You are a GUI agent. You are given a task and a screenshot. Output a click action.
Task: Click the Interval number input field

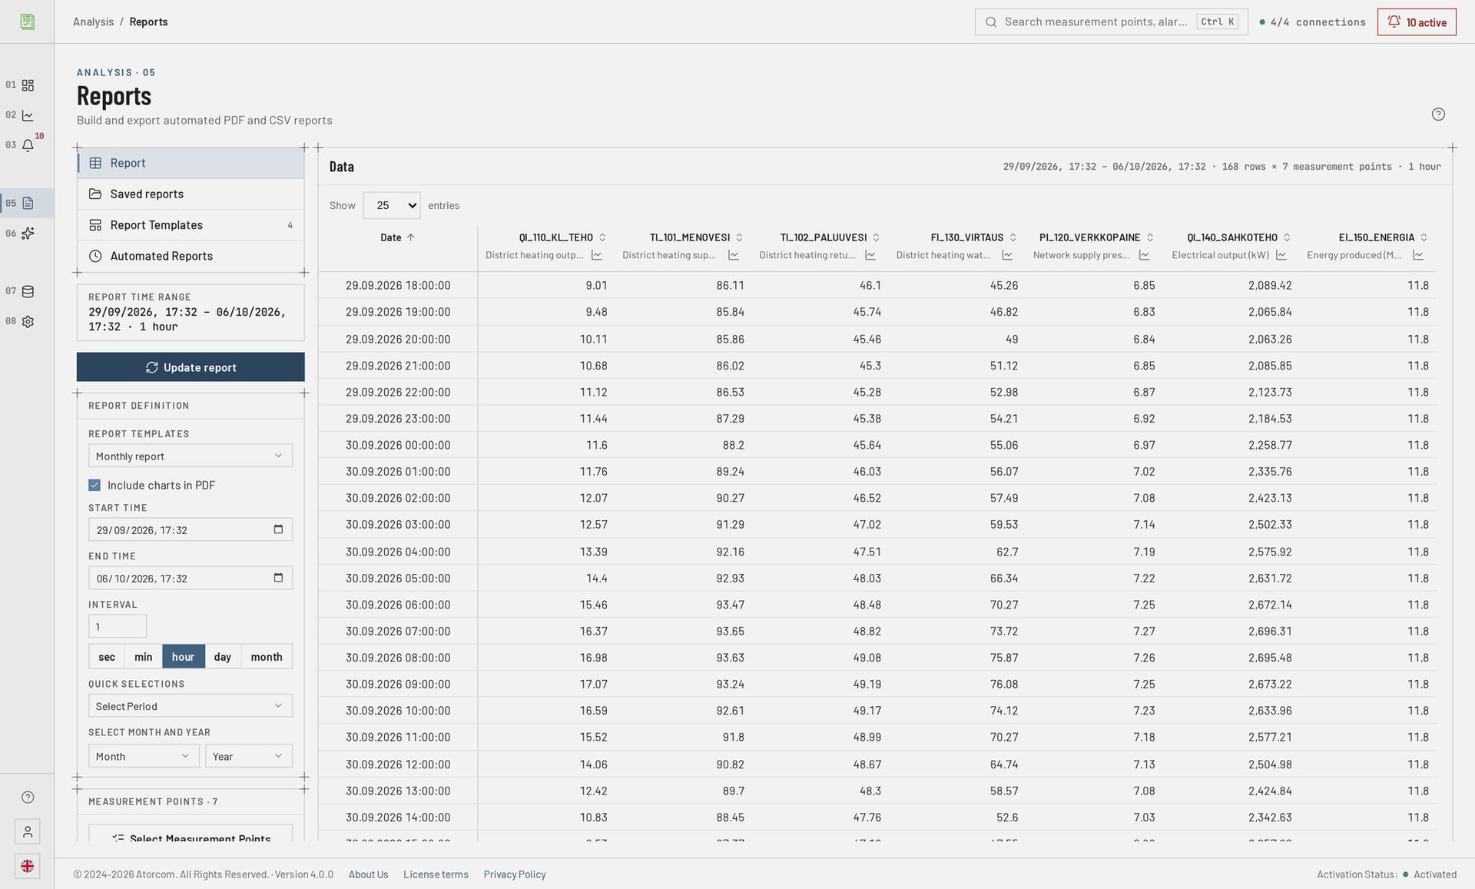coord(118,627)
